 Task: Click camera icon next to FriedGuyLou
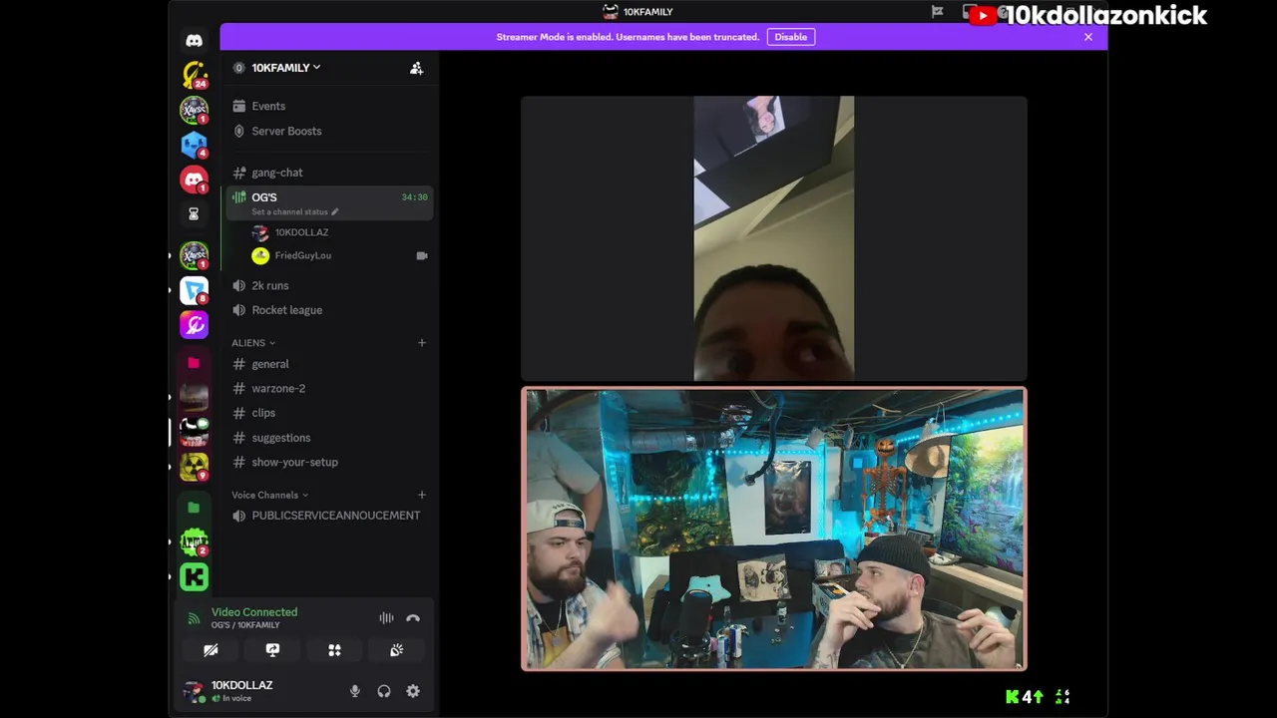click(422, 255)
